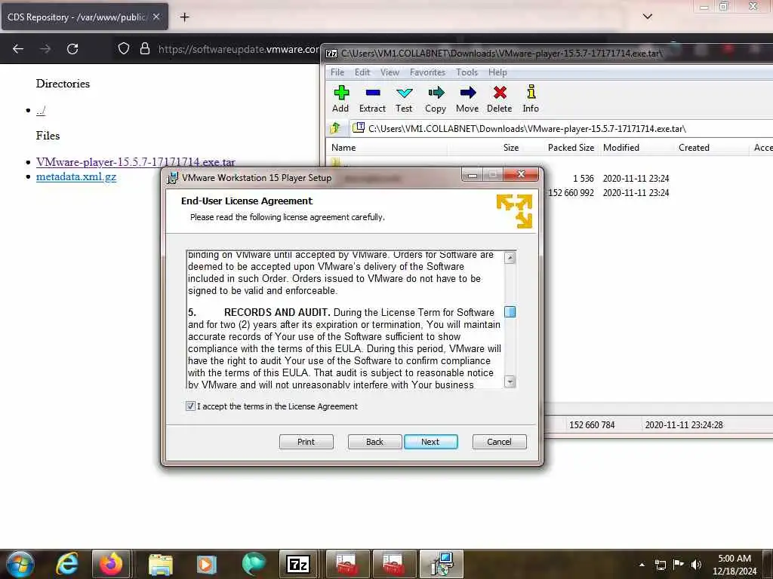Open the Help menu in 7-Zip
Viewport: 773px width, 579px height.
(497, 72)
